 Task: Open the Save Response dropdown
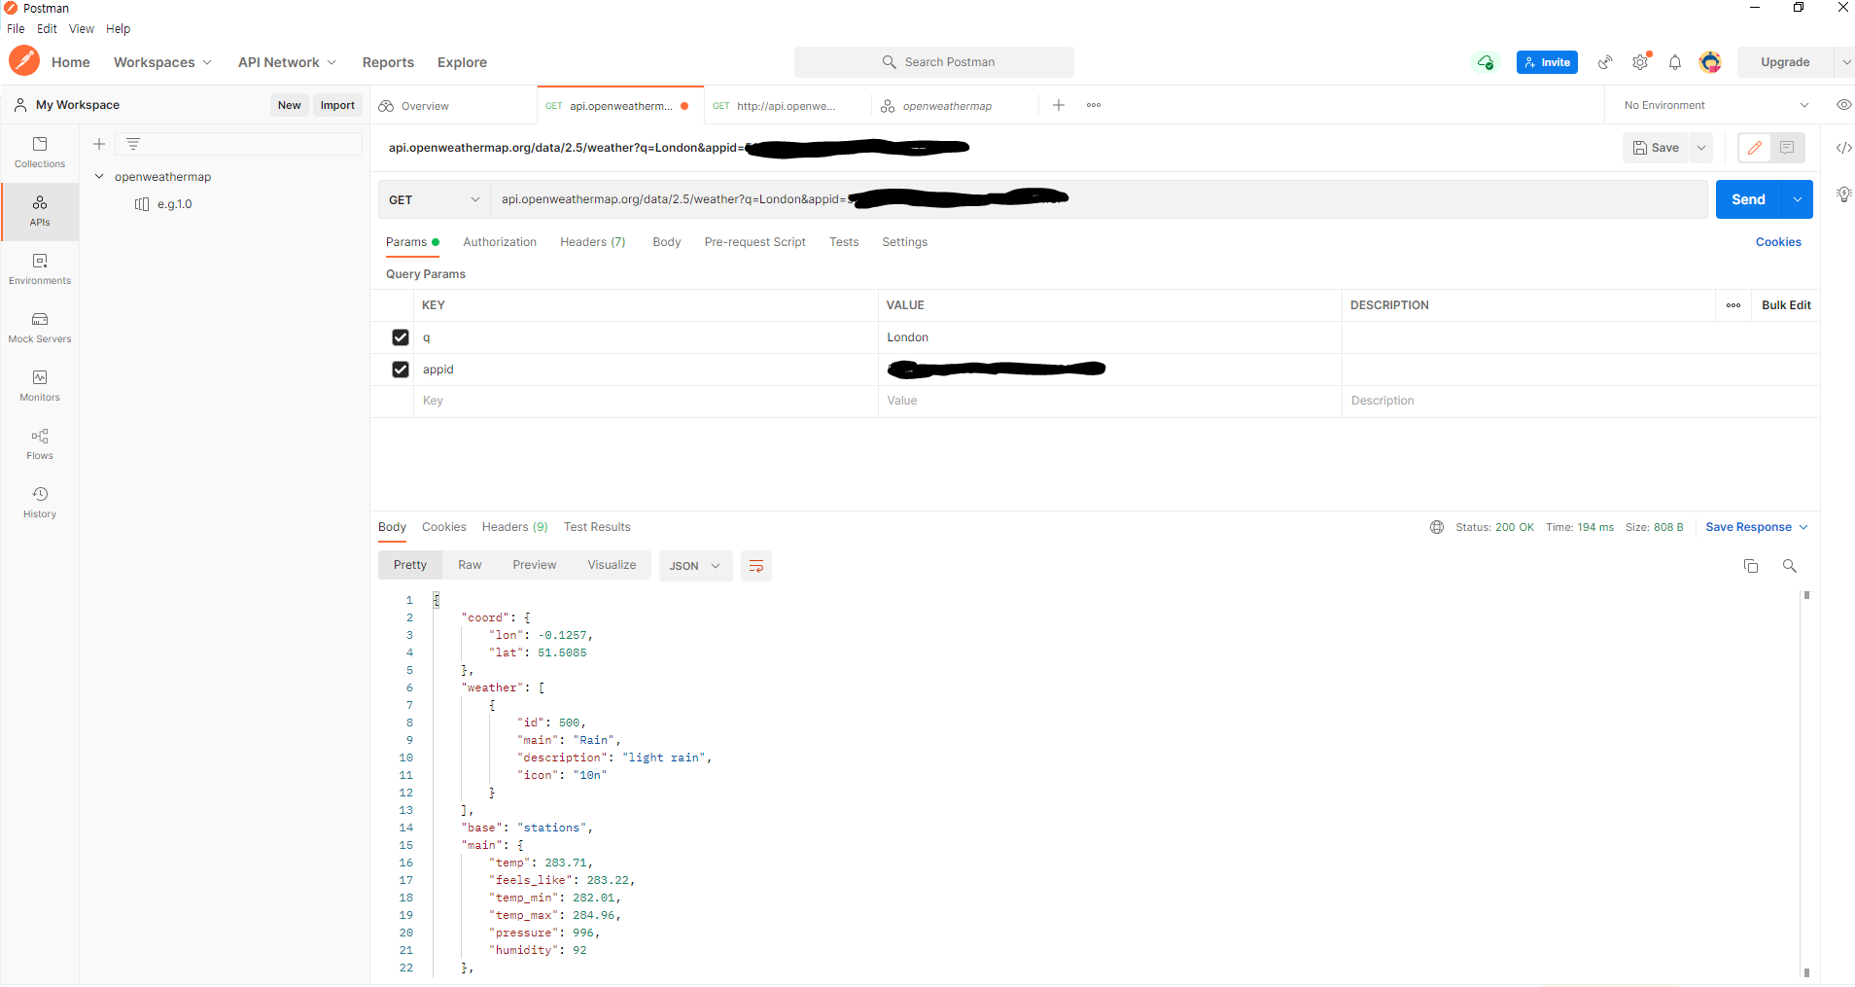1757,527
